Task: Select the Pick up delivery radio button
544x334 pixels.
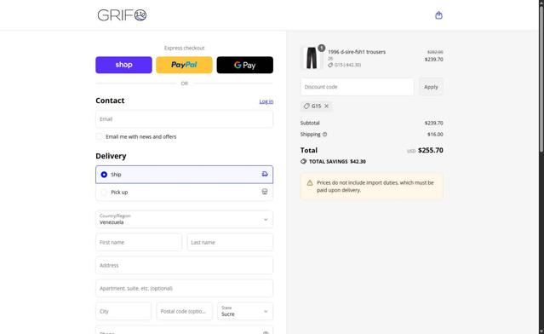Action: point(104,192)
